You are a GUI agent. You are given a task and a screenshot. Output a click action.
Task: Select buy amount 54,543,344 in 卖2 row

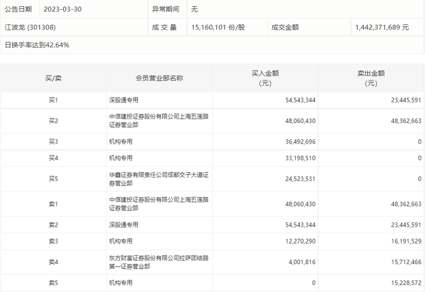301,225
